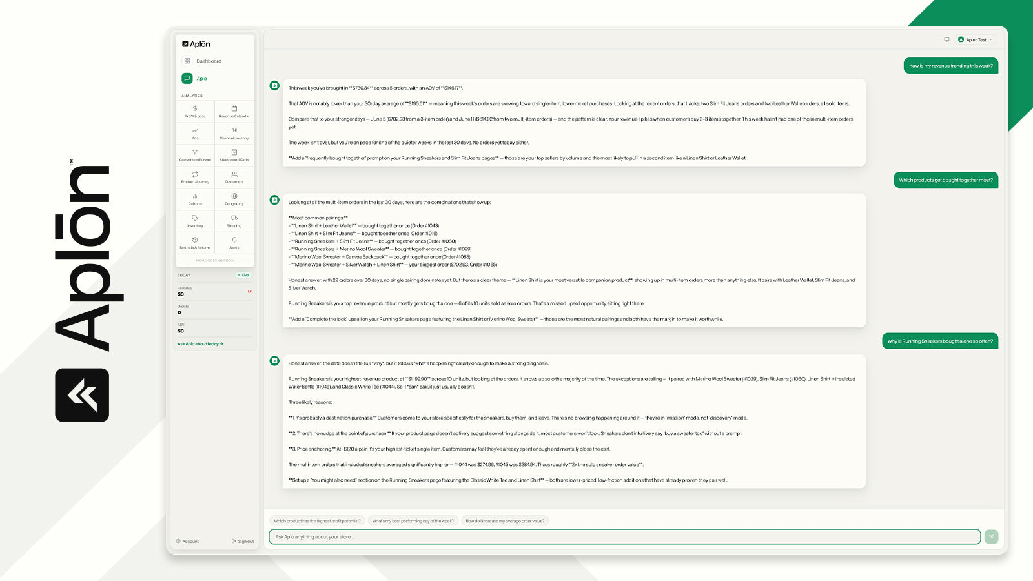Screen dimensions: 1033x581
Task: Select the Aplo chat item in the sidebar
Action: 214,79
